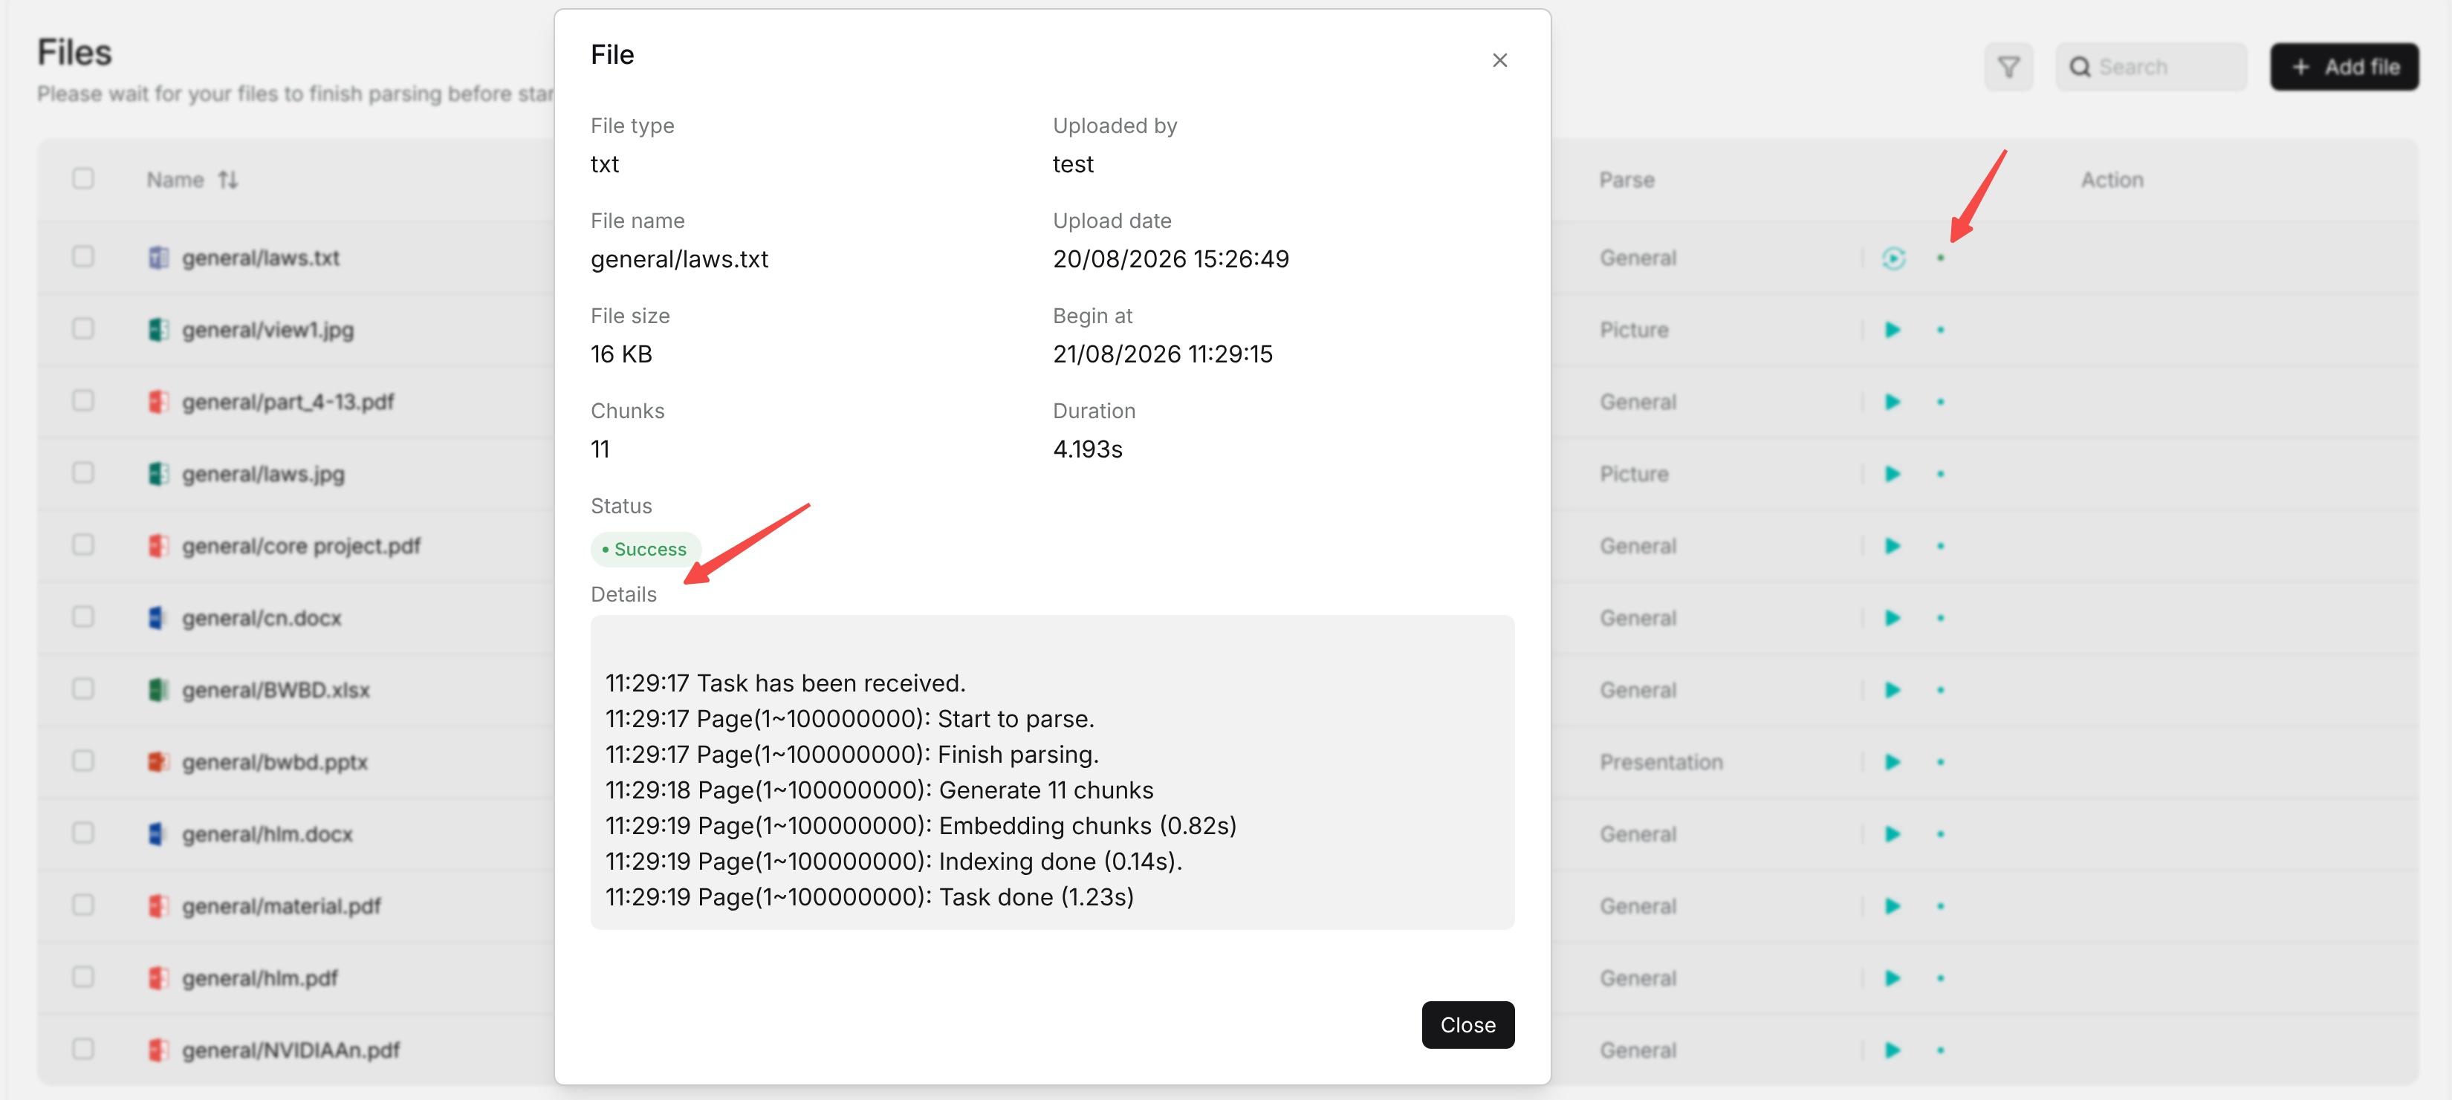Focus the Search input field
Image resolution: width=2452 pixels, height=1100 pixels.
click(x=2151, y=67)
